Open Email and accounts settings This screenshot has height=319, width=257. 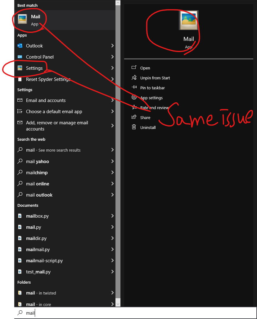[65, 100]
